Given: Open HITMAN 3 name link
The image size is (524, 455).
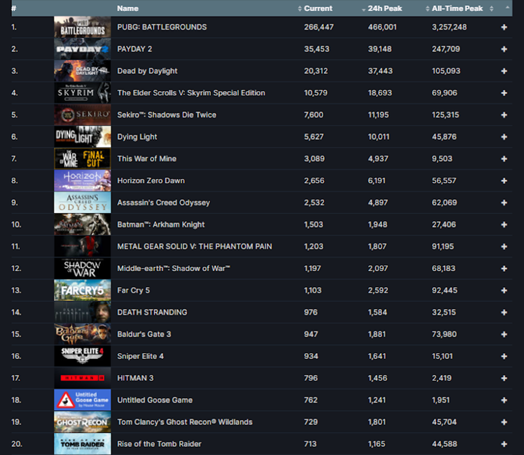Looking at the screenshot, I should pyautogui.click(x=135, y=378).
